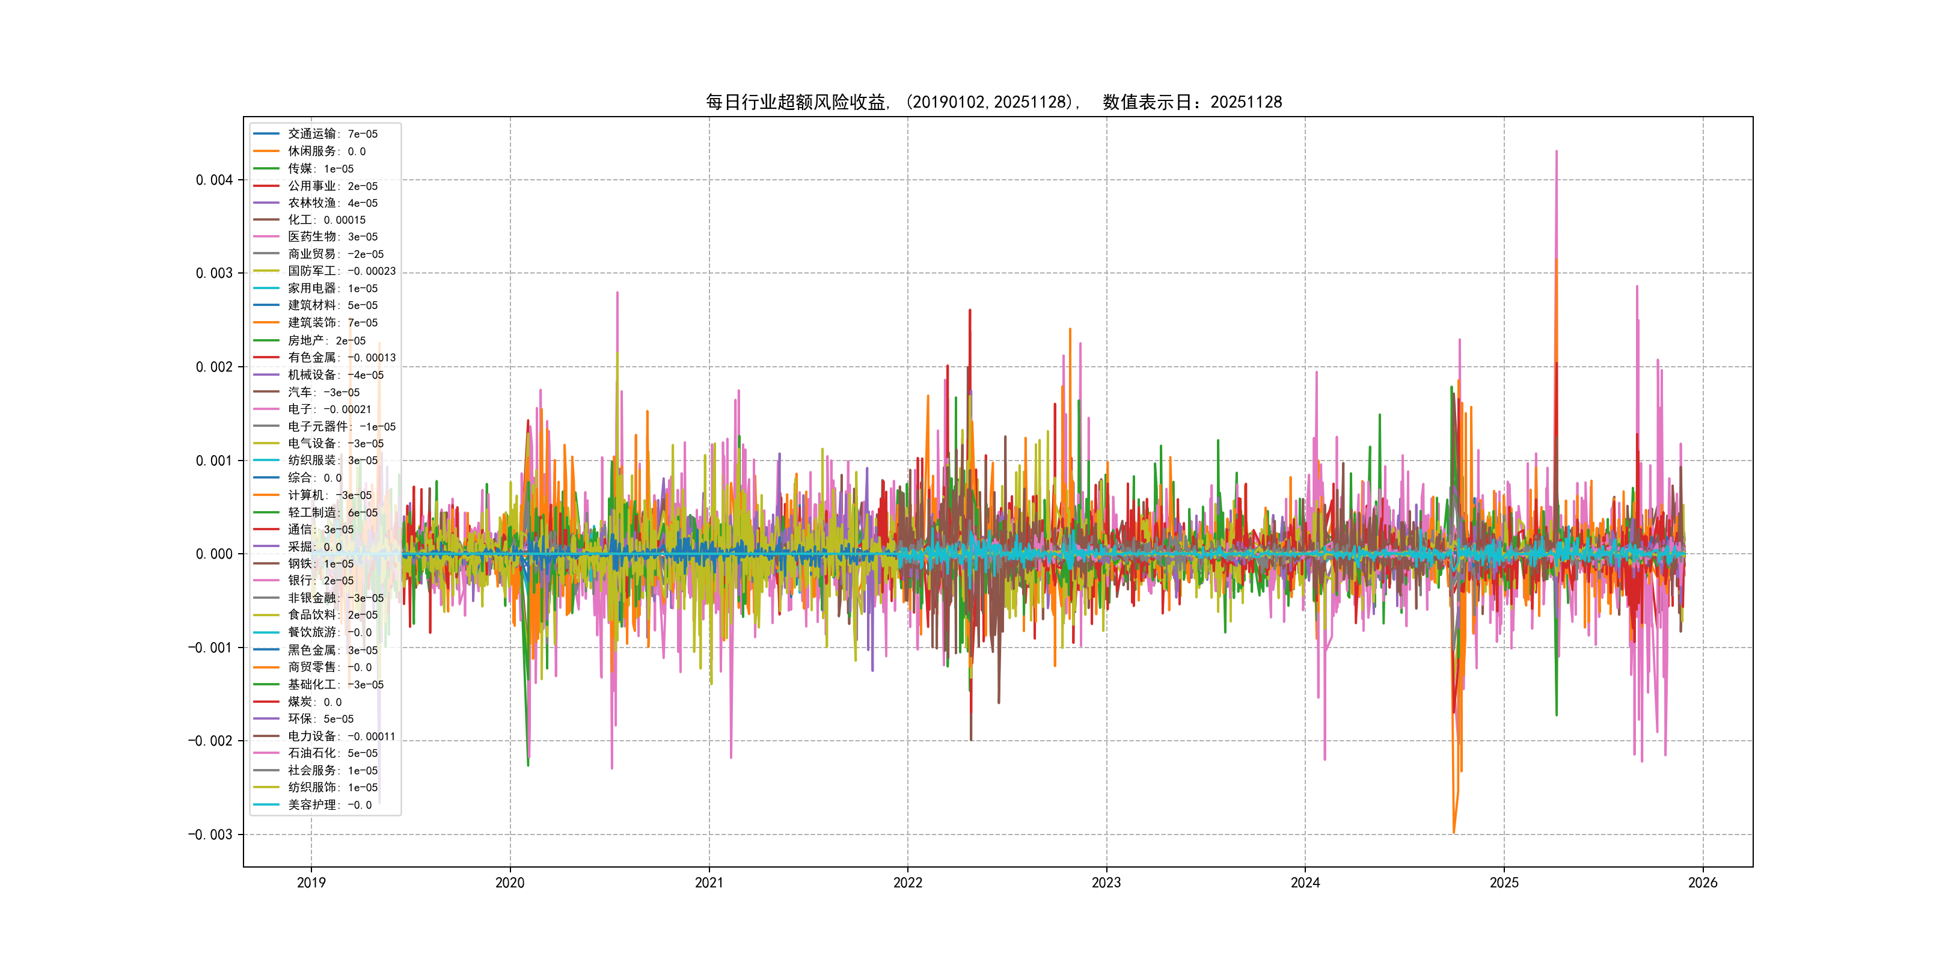Select the 电子: -0.00021 legend label

[x=329, y=409]
